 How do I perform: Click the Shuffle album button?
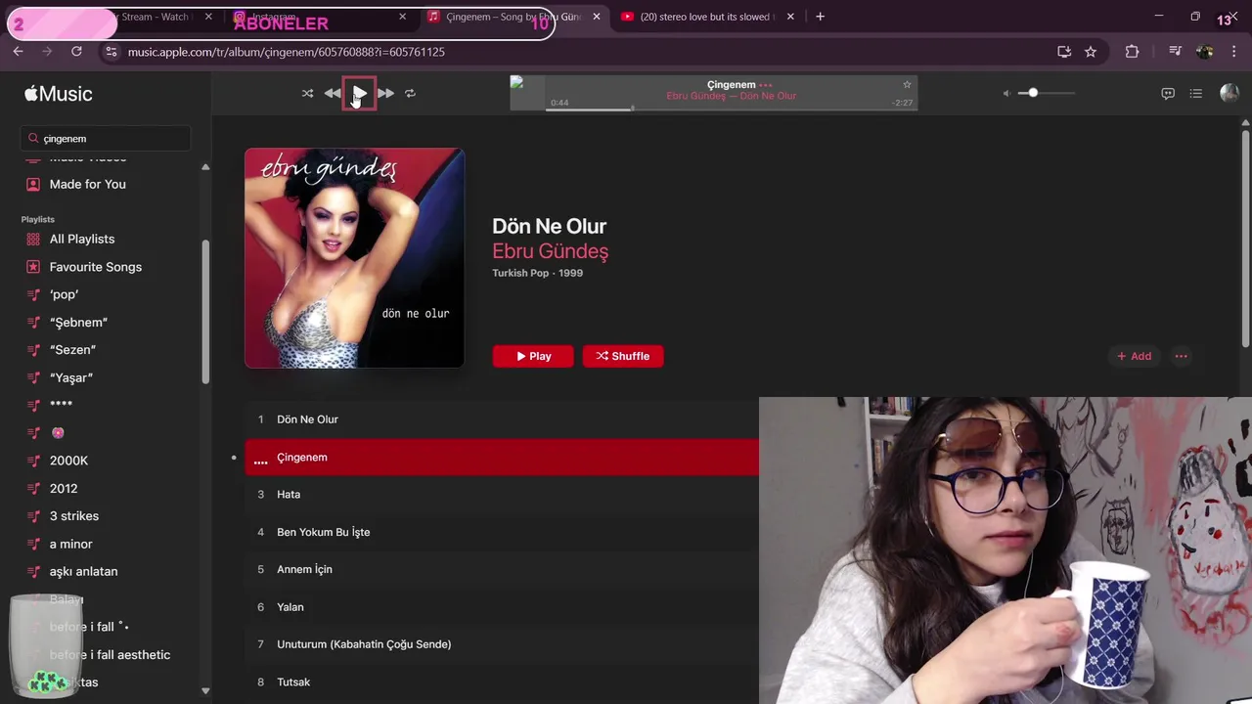(623, 356)
